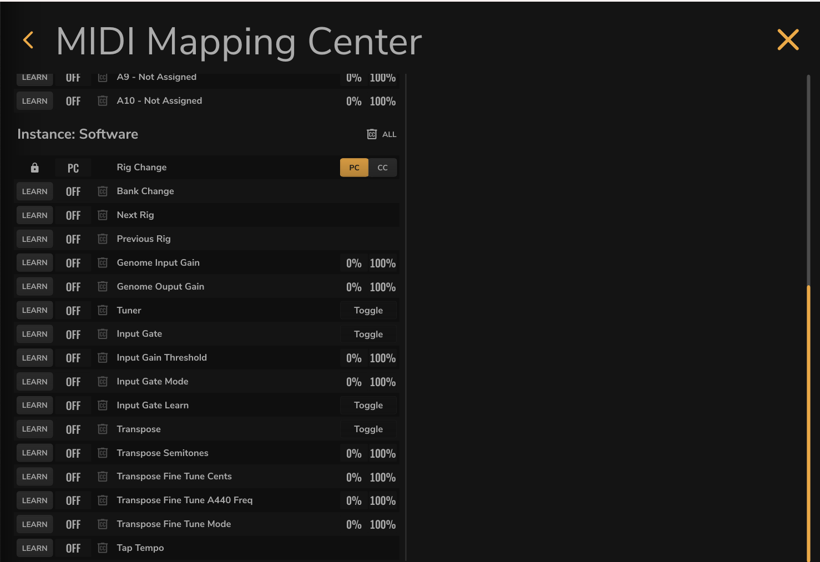Click the clear CC icon for Genome Input Gain
The image size is (820, 562).
(103, 263)
